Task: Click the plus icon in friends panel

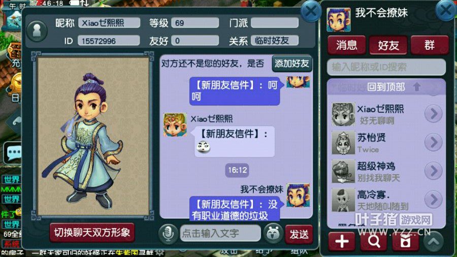Action: pos(342,242)
